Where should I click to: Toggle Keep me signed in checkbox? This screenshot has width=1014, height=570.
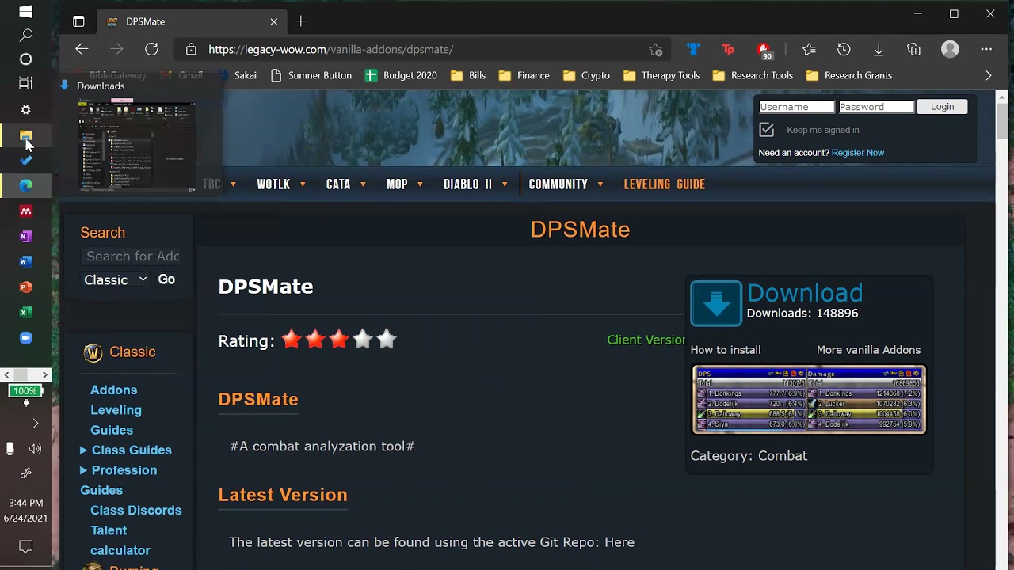766,130
